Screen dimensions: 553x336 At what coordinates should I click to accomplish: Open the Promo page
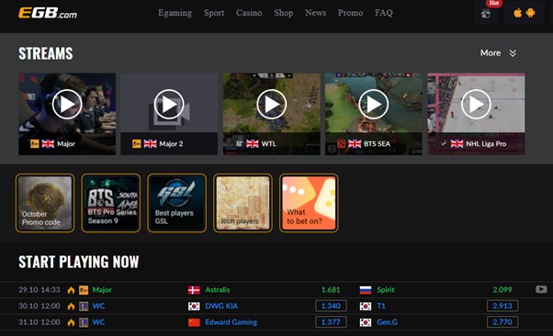click(350, 13)
